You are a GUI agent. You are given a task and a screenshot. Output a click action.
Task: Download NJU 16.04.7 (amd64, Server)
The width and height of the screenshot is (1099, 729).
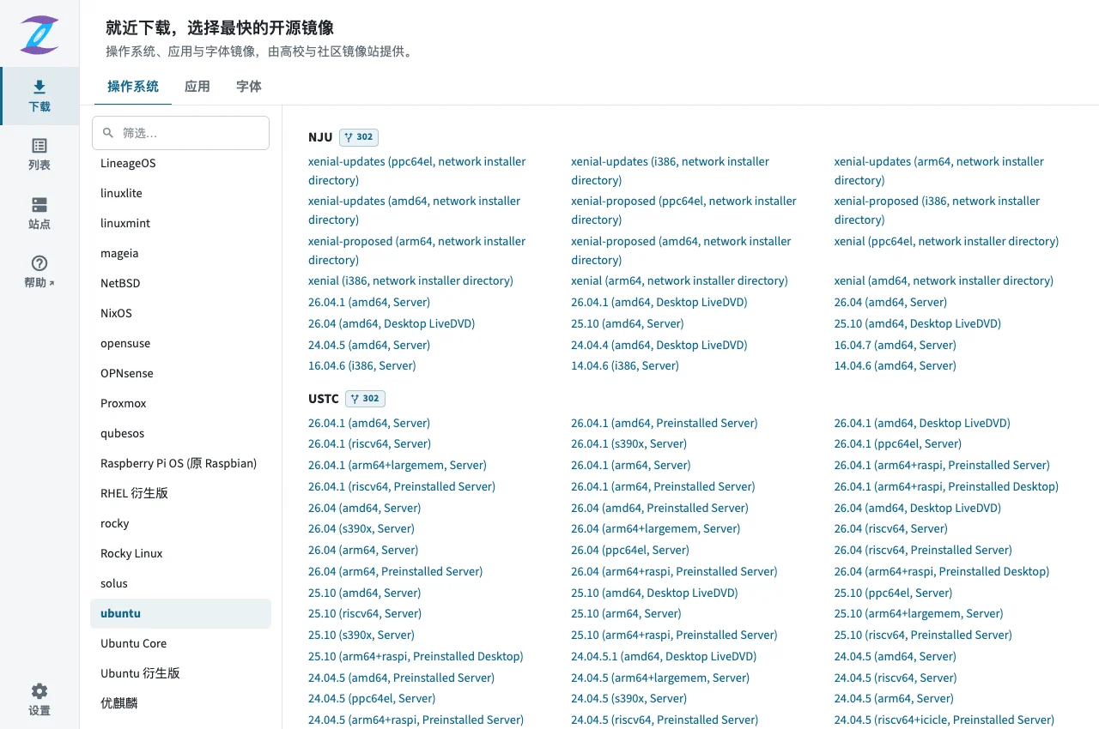(895, 346)
